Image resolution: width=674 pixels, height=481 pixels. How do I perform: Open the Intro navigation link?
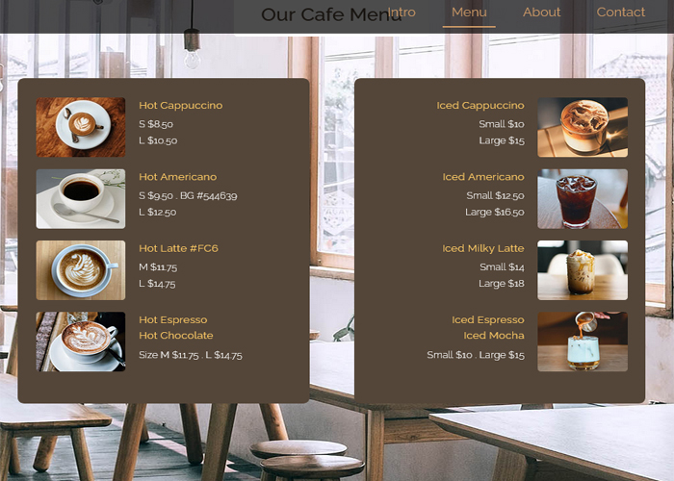402,12
